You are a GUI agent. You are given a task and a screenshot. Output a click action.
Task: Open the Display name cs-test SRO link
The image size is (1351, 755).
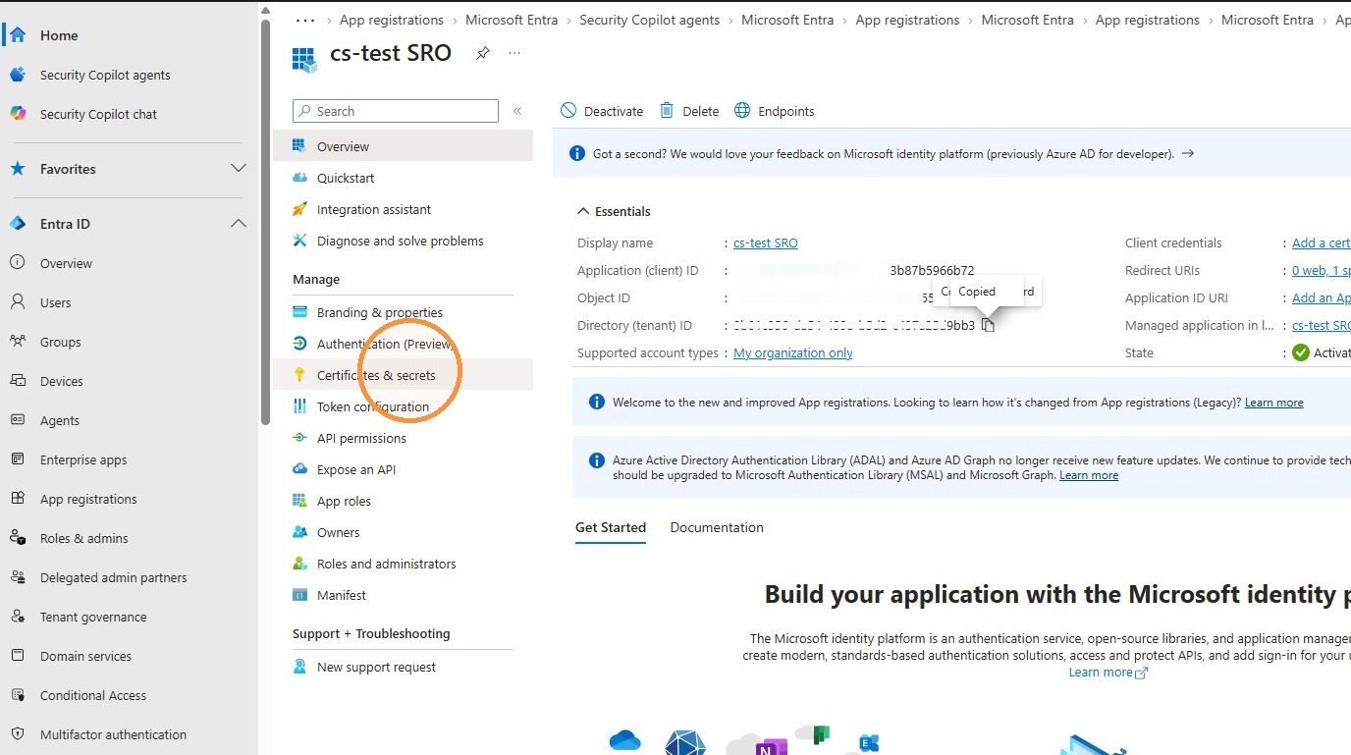(766, 243)
